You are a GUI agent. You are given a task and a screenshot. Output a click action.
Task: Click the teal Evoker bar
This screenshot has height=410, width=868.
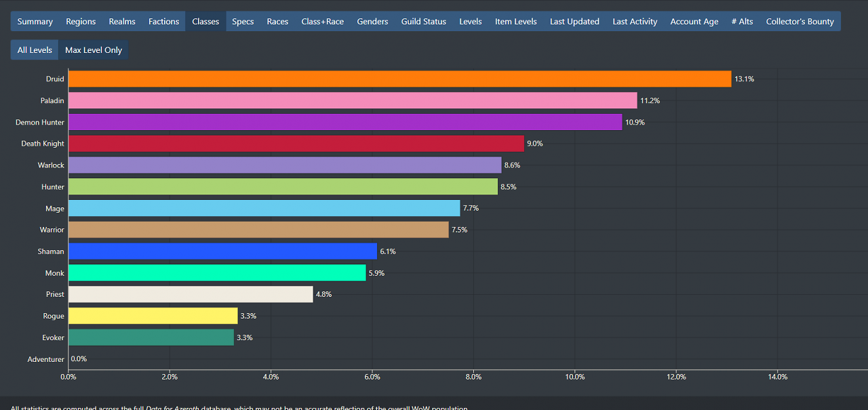pos(151,337)
